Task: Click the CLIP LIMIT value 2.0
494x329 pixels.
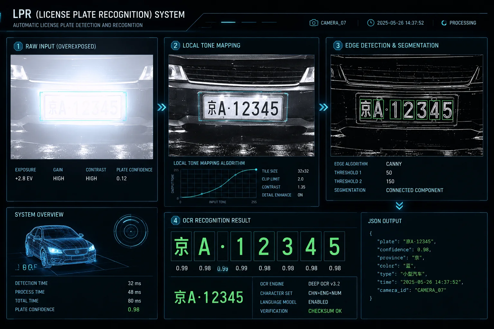Action: (x=300, y=179)
